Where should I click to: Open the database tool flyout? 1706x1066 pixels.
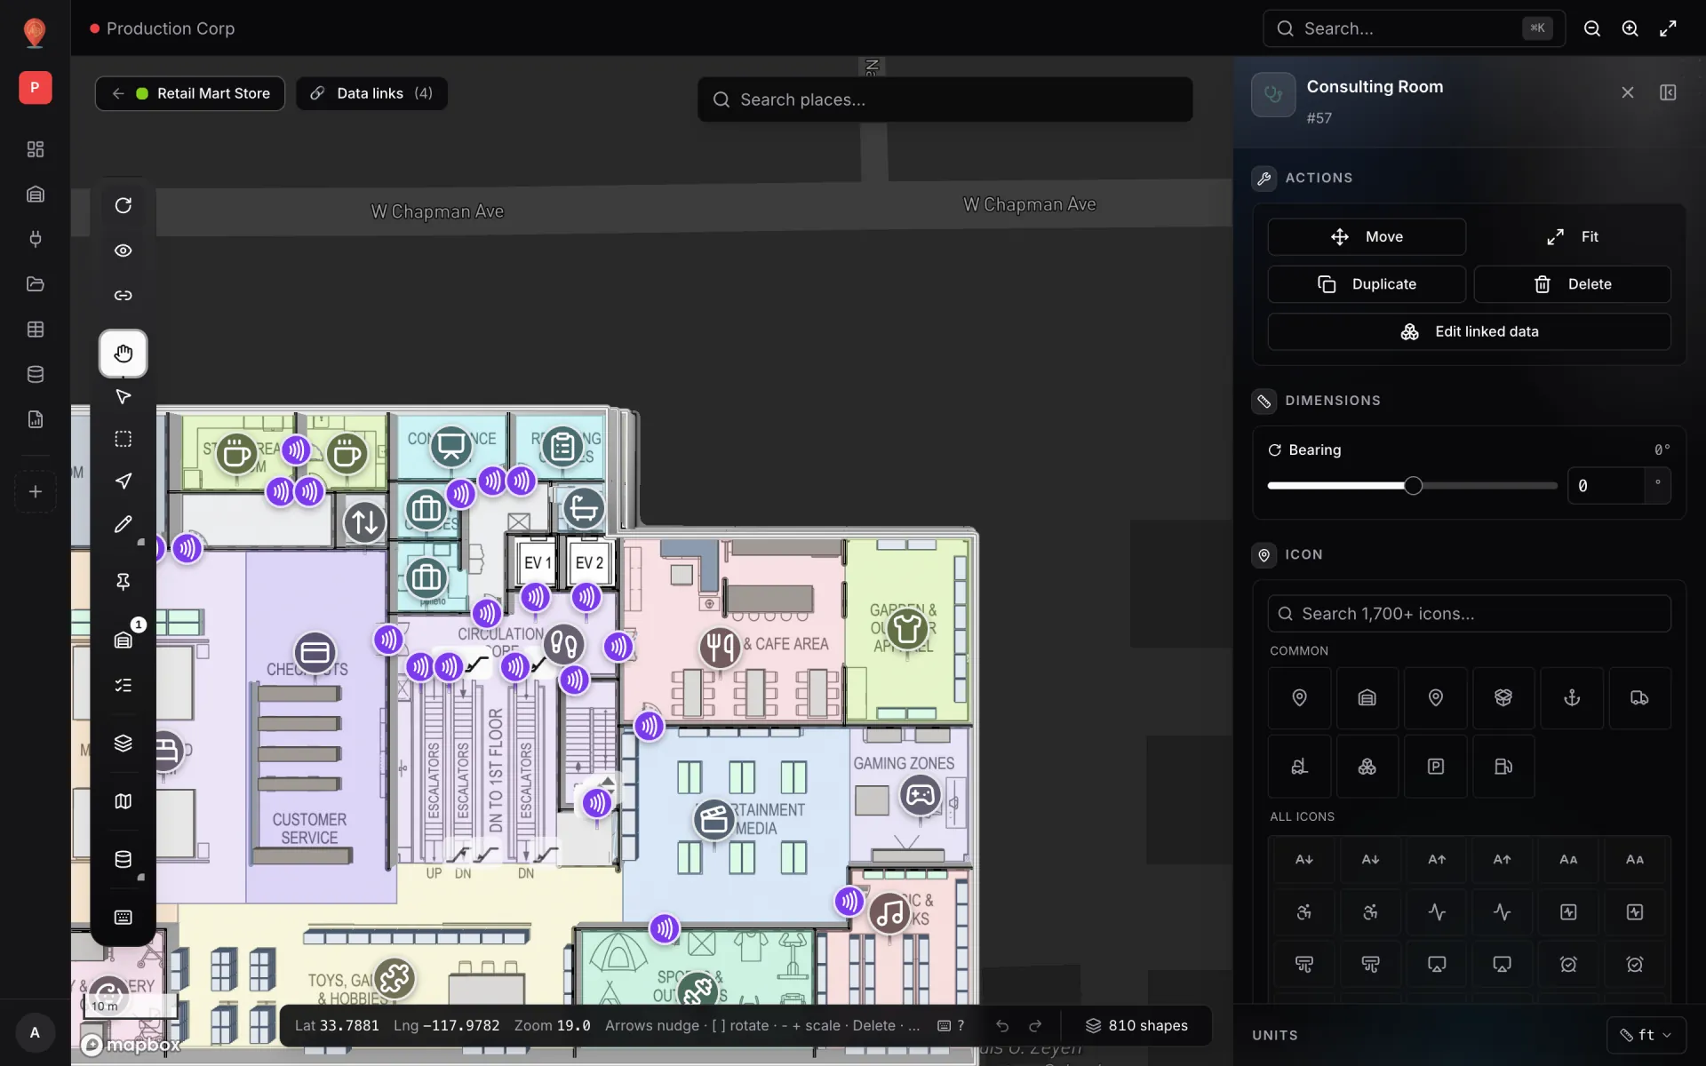pos(123,859)
